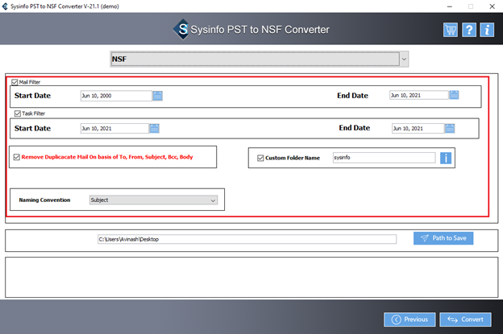The height and width of the screenshot is (334, 503).
Task: Click the Remove Duplicate Mail red text label
Action: pyautogui.click(x=107, y=157)
